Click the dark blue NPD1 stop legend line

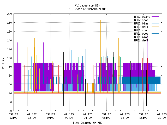pos(156,34)
